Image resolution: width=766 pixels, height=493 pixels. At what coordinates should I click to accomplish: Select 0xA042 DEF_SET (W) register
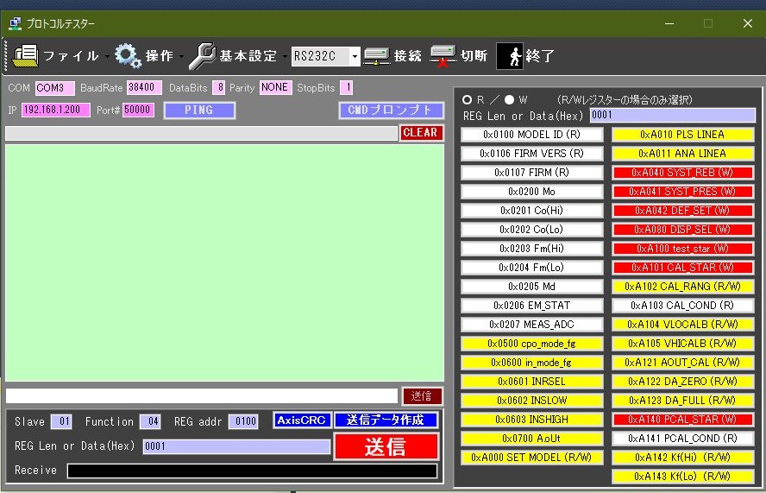683,211
